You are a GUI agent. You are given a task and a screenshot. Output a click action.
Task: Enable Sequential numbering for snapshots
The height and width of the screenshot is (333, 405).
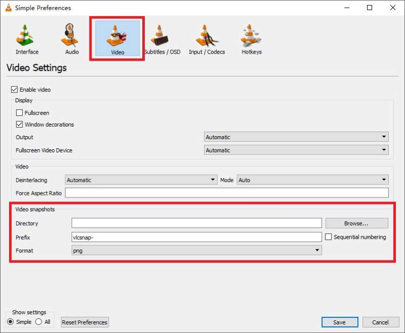(x=328, y=237)
